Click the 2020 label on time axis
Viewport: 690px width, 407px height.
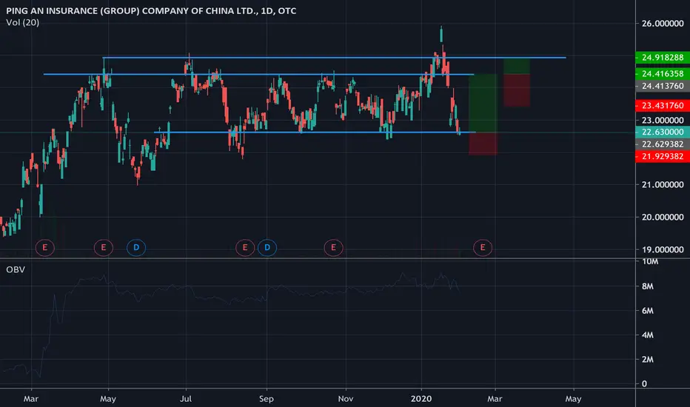click(421, 399)
